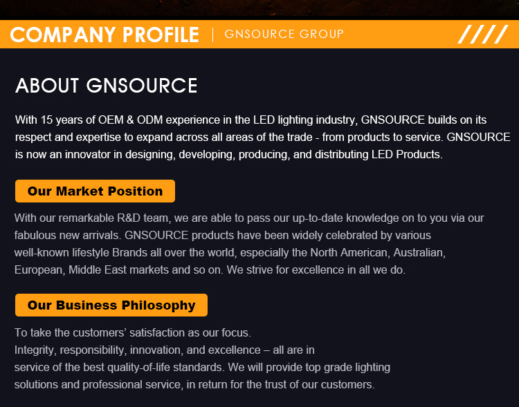Click 'distributing LED Products' phrase
The height and width of the screenshot is (407, 519).
tap(379, 154)
